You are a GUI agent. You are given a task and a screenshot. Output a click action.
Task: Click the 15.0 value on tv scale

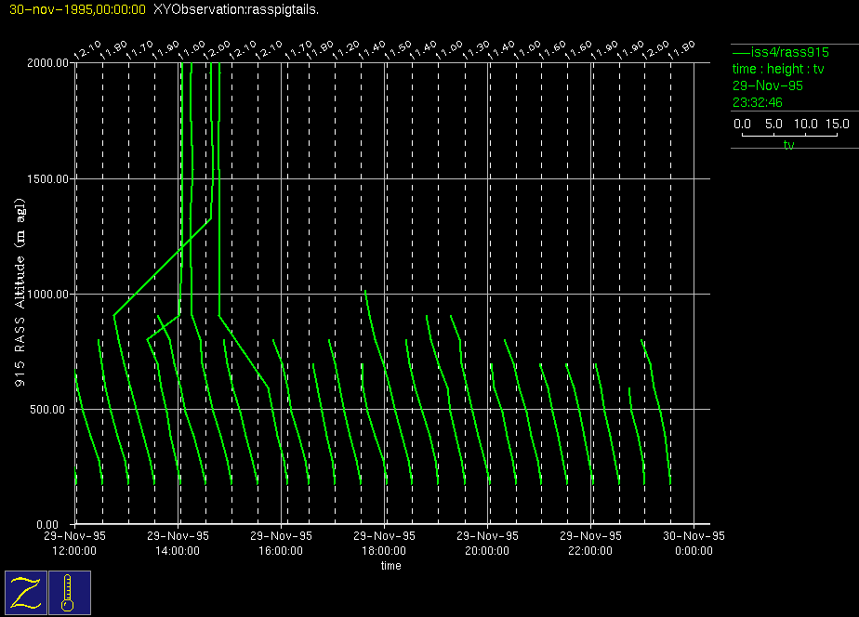coord(838,124)
